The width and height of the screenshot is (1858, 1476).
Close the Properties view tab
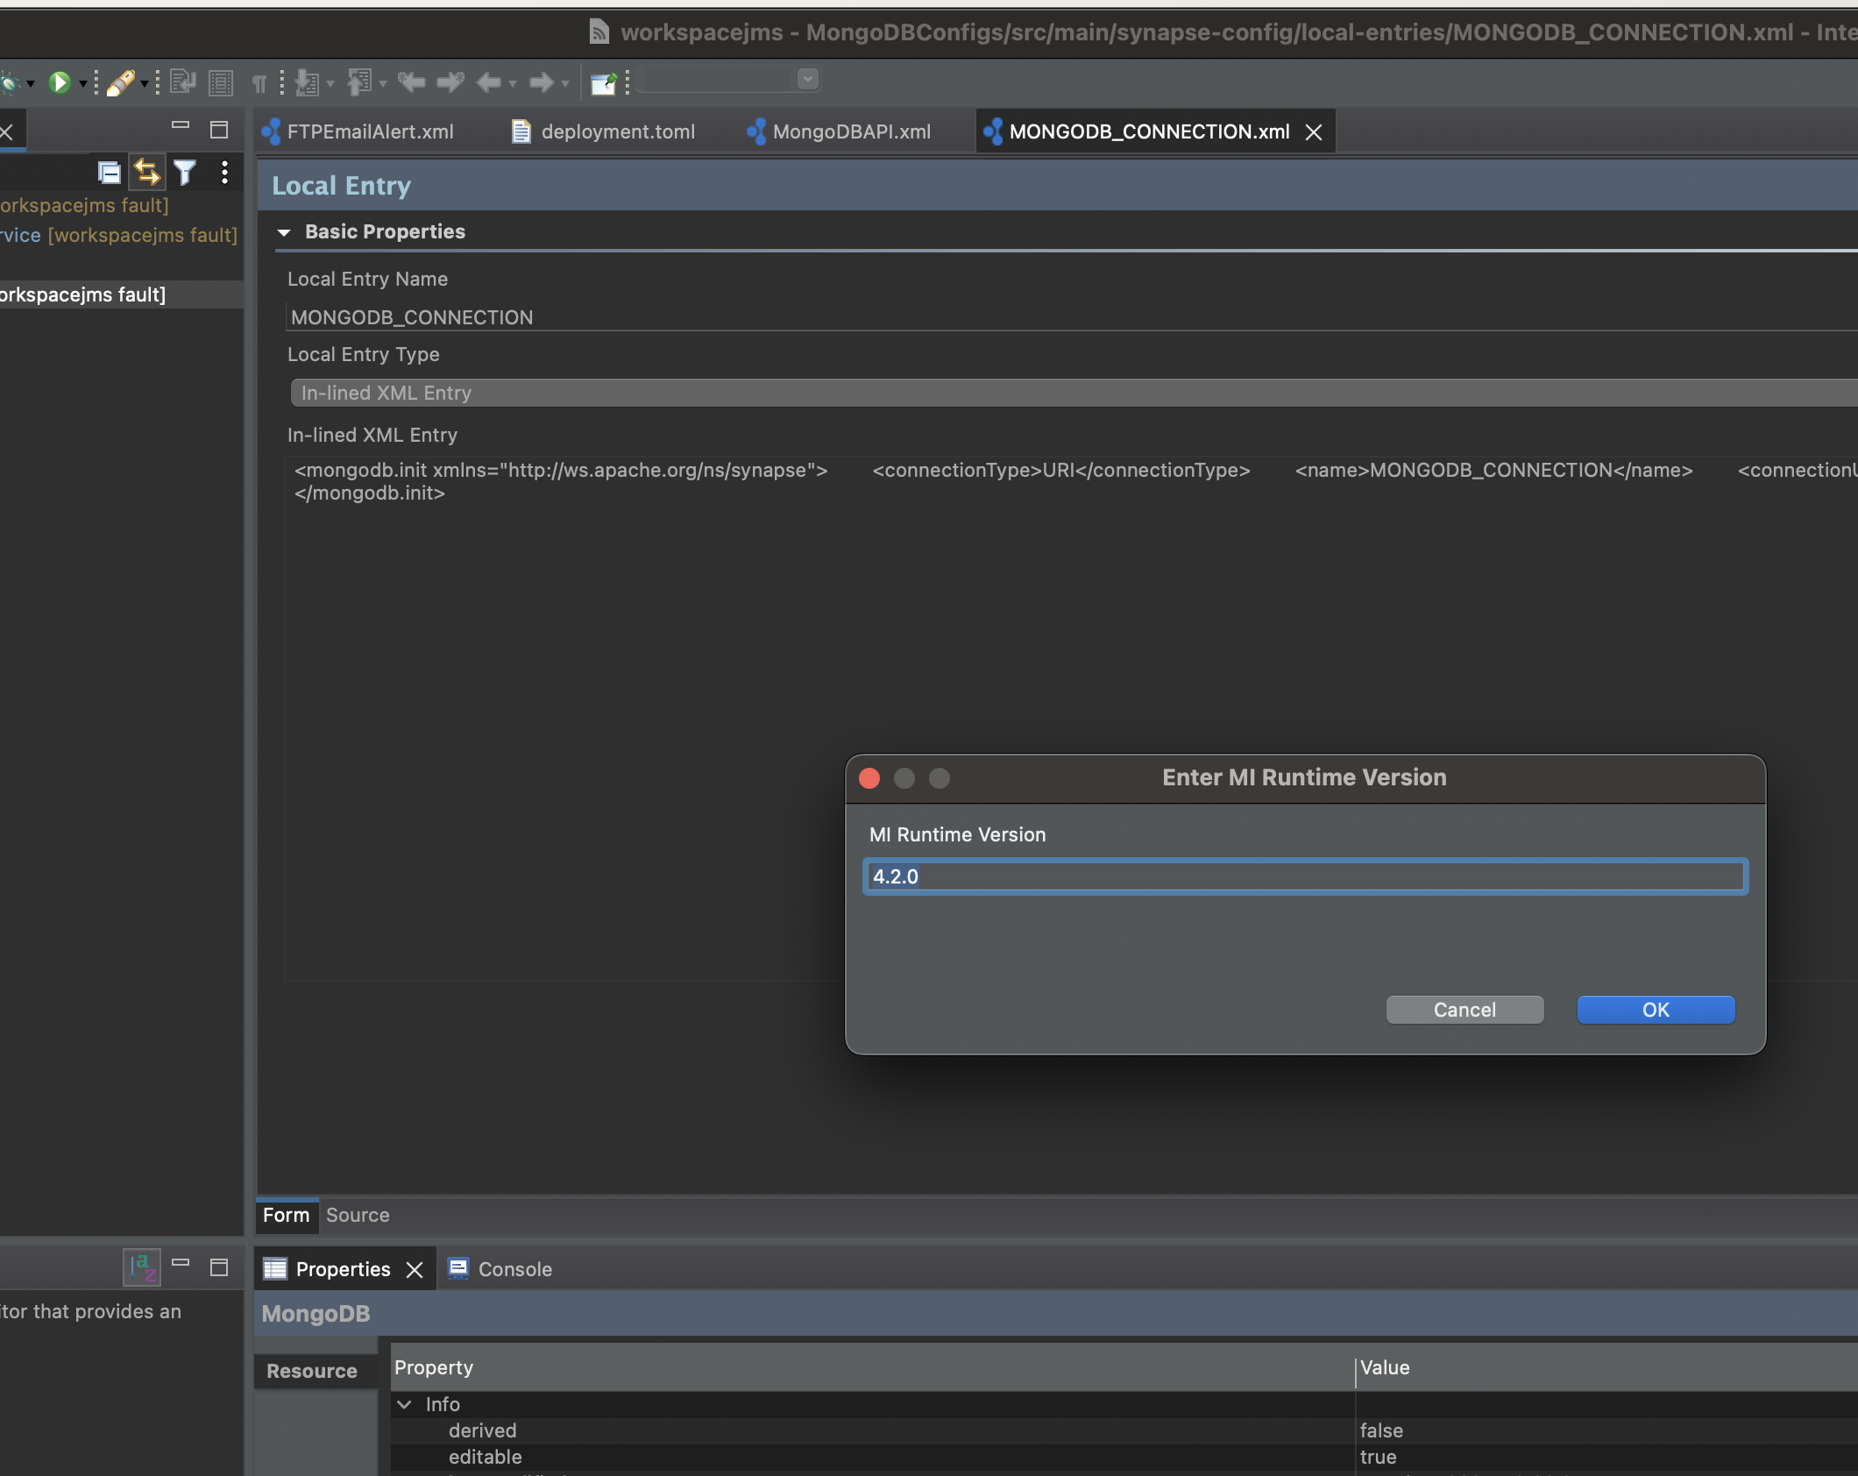415,1270
